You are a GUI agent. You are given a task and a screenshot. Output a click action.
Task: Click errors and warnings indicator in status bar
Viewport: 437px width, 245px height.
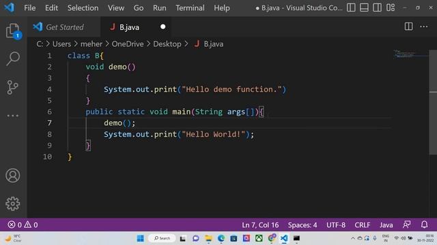(23, 225)
